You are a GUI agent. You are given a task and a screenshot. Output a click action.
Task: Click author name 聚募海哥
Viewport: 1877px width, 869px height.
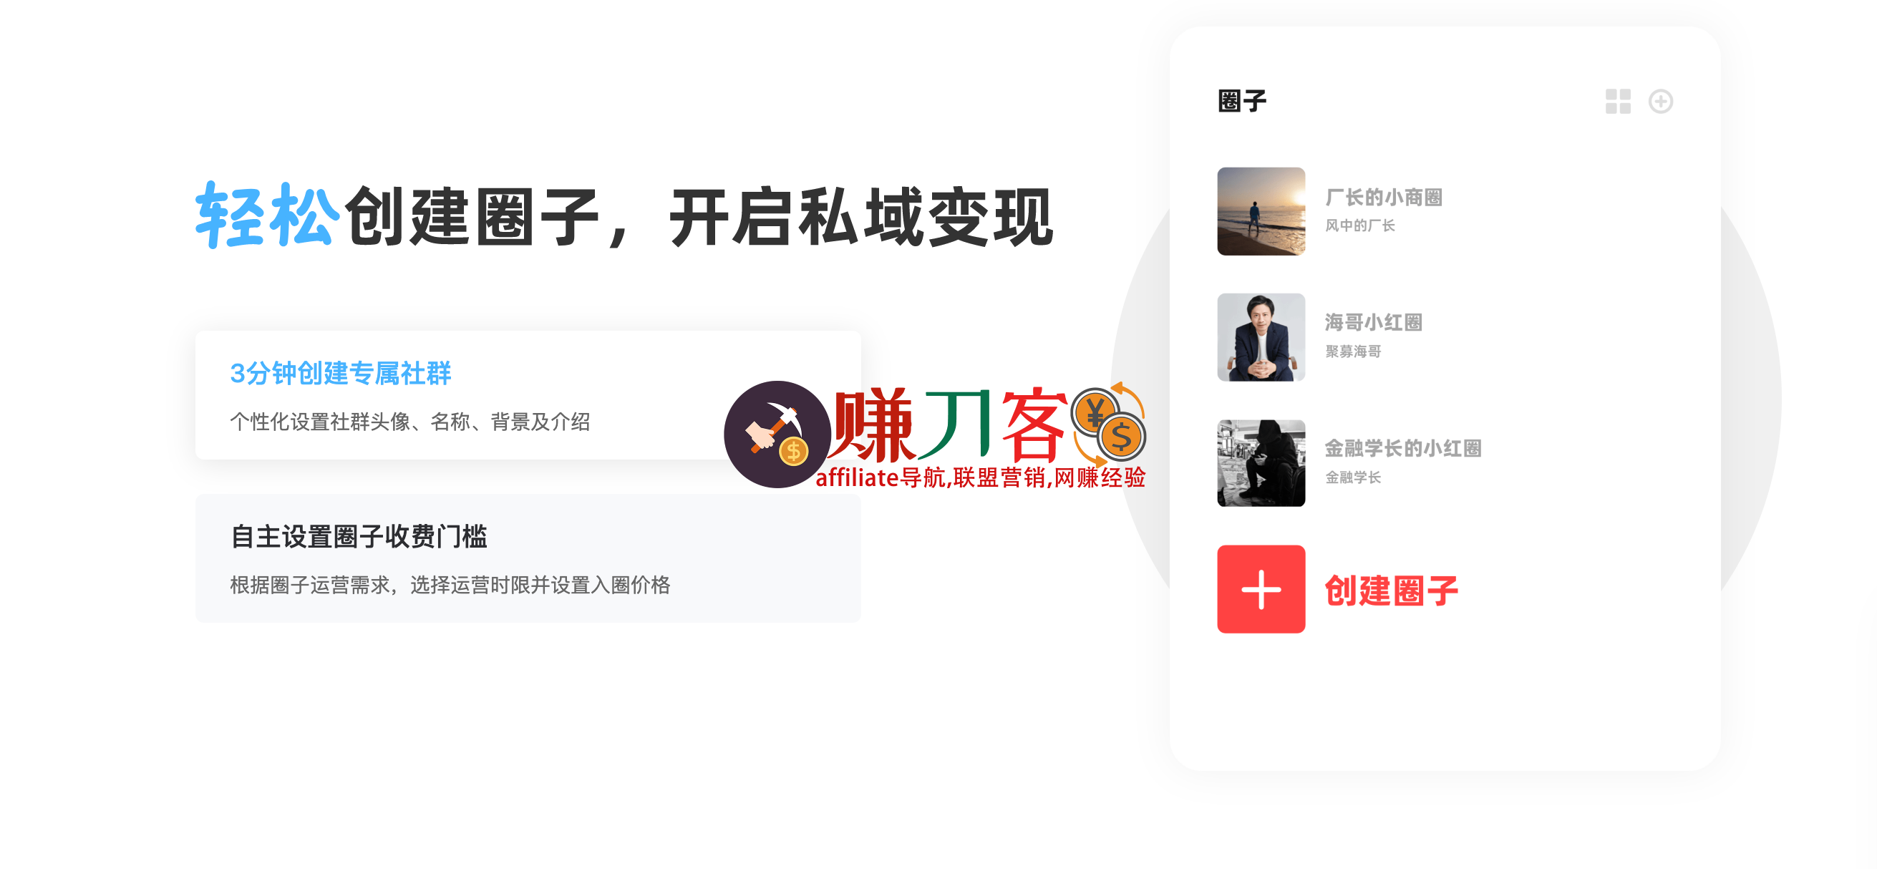click(x=1352, y=352)
